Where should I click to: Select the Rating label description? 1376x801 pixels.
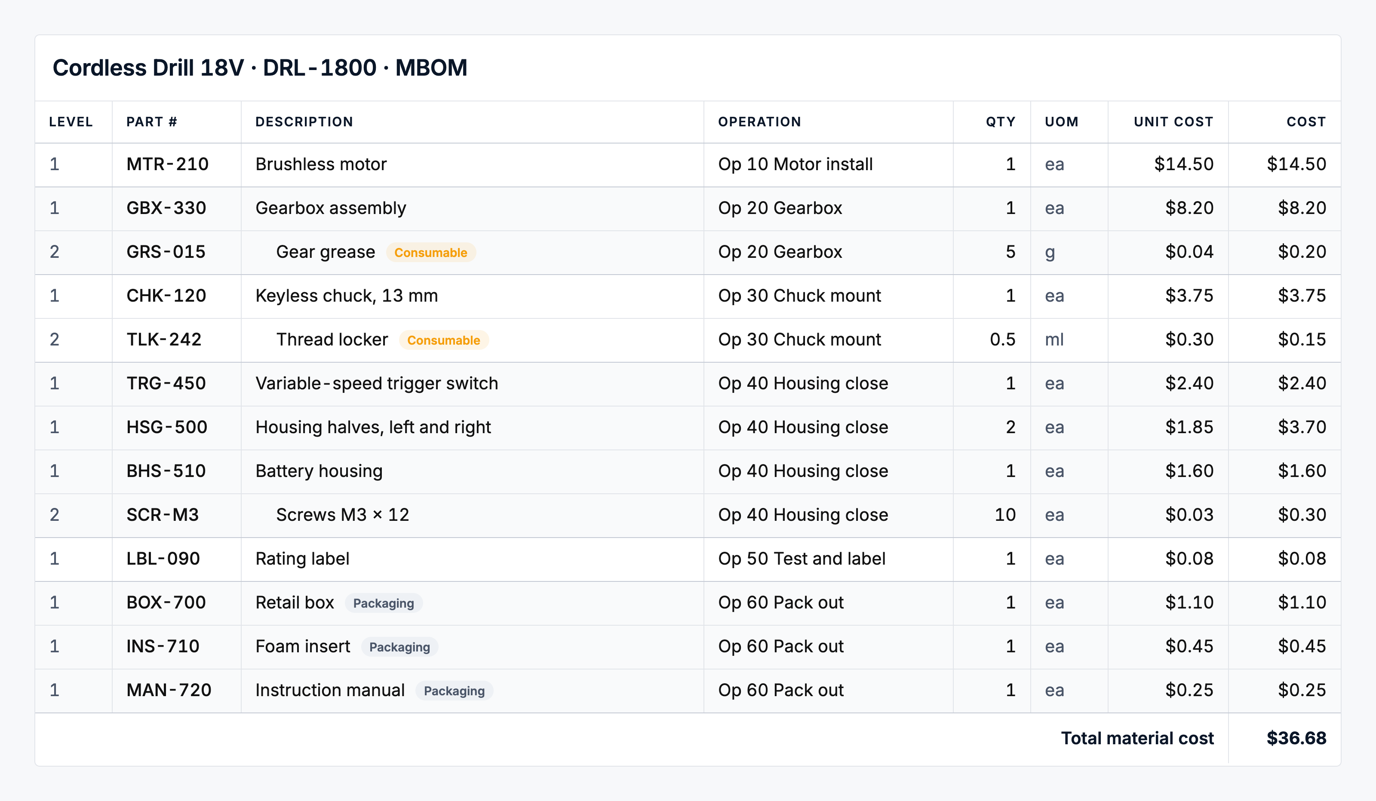pos(302,559)
